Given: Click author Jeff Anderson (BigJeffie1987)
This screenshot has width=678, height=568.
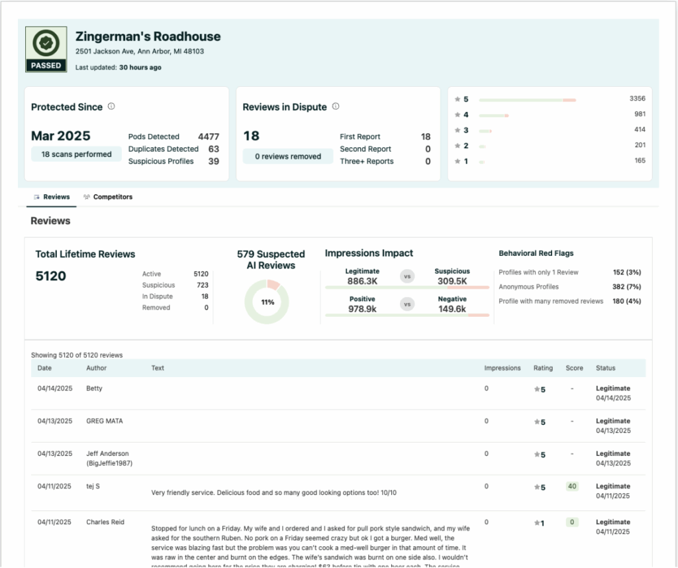Looking at the screenshot, I should pos(109,459).
